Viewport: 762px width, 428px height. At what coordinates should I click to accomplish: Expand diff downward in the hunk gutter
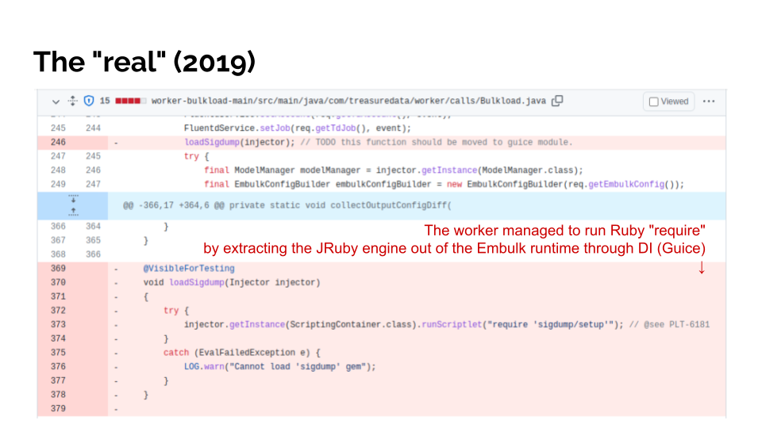coord(73,199)
